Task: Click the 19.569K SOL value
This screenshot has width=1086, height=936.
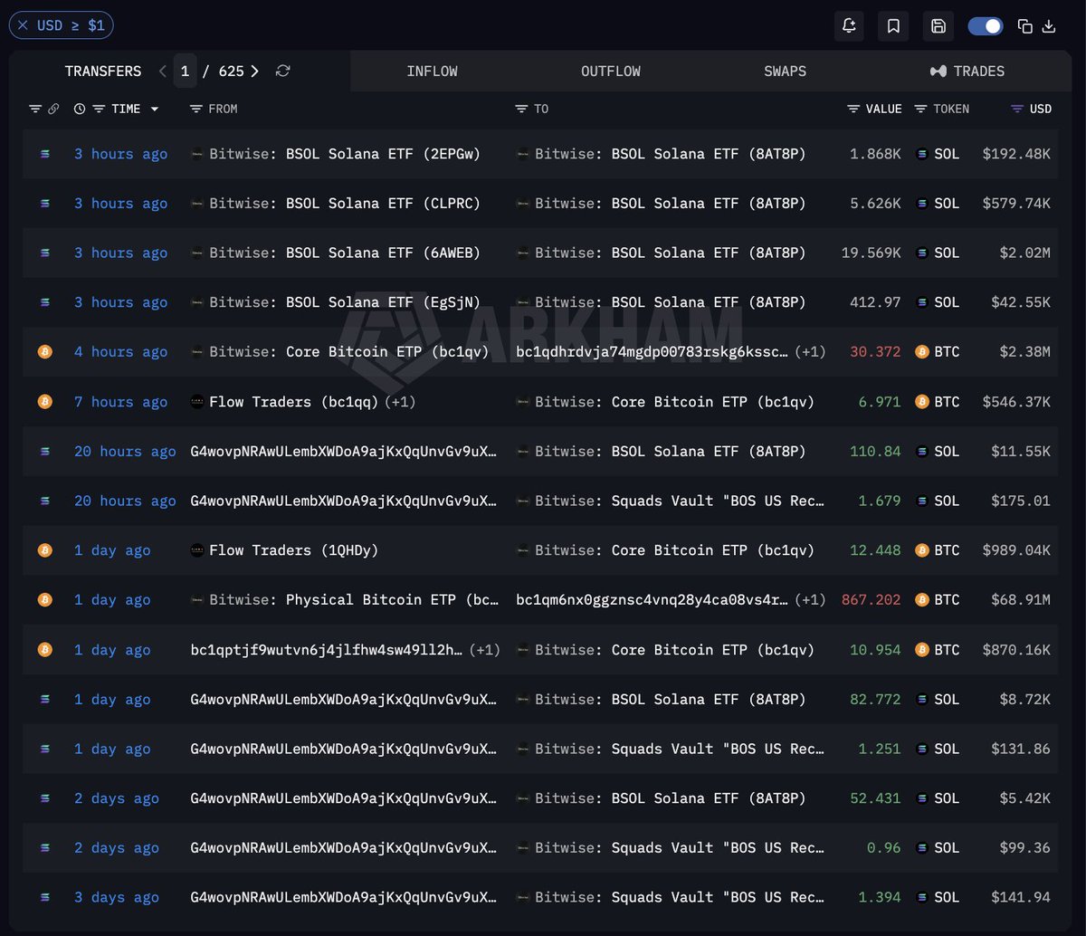Action: pos(872,253)
